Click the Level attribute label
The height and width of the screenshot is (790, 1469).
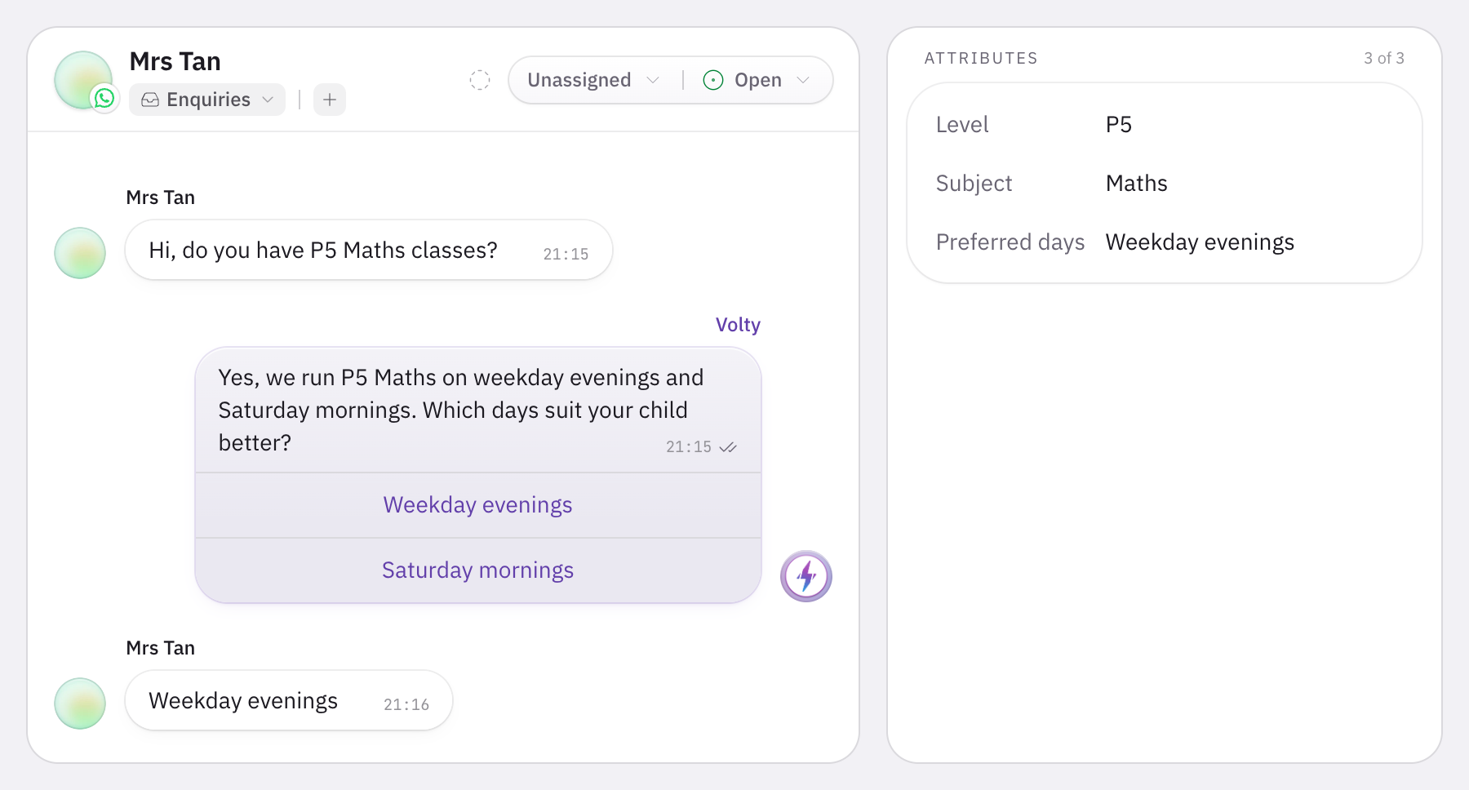coord(962,125)
